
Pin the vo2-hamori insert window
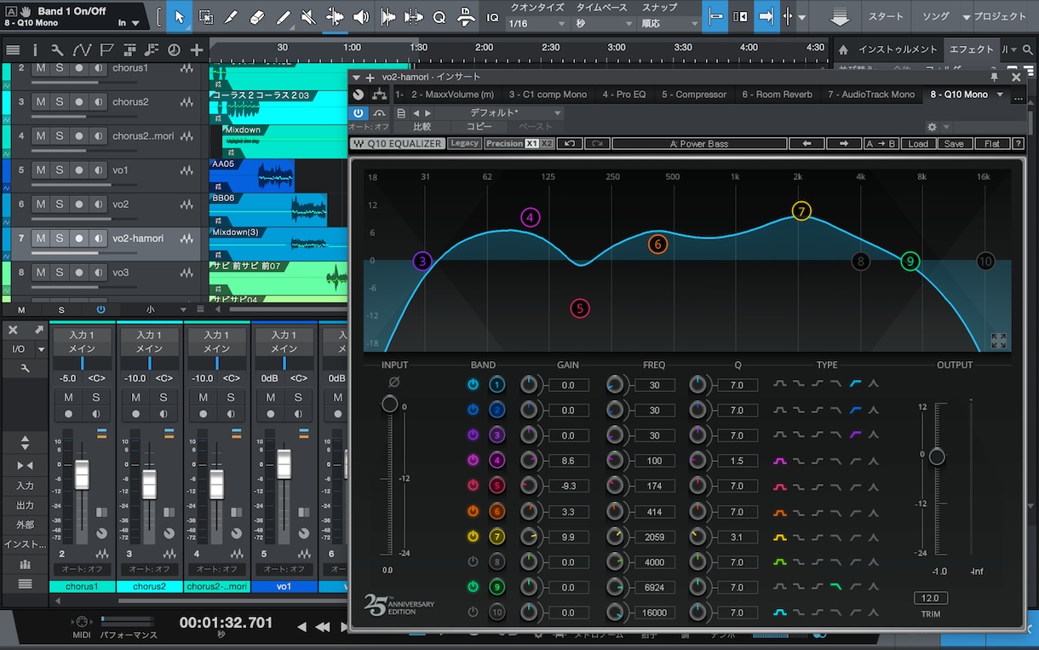(995, 77)
